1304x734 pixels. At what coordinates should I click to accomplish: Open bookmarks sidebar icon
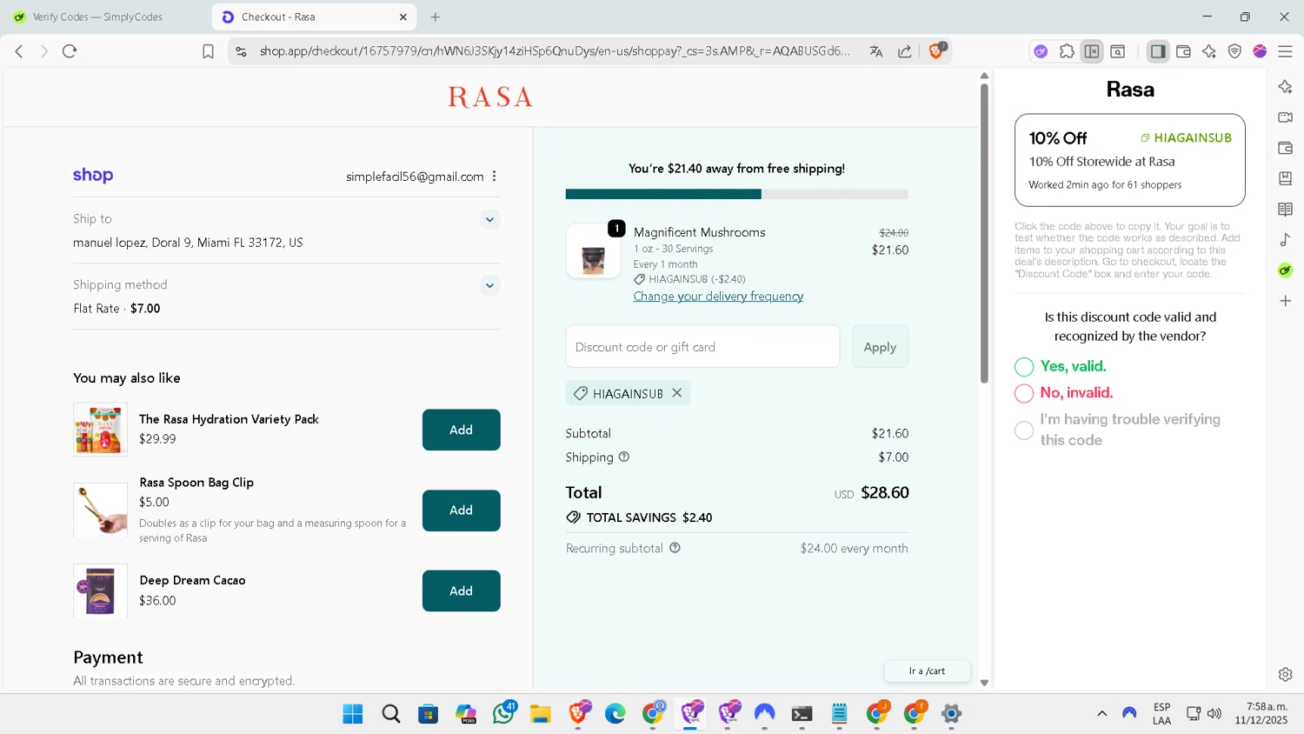pyautogui.click(x=1286, y=178)
